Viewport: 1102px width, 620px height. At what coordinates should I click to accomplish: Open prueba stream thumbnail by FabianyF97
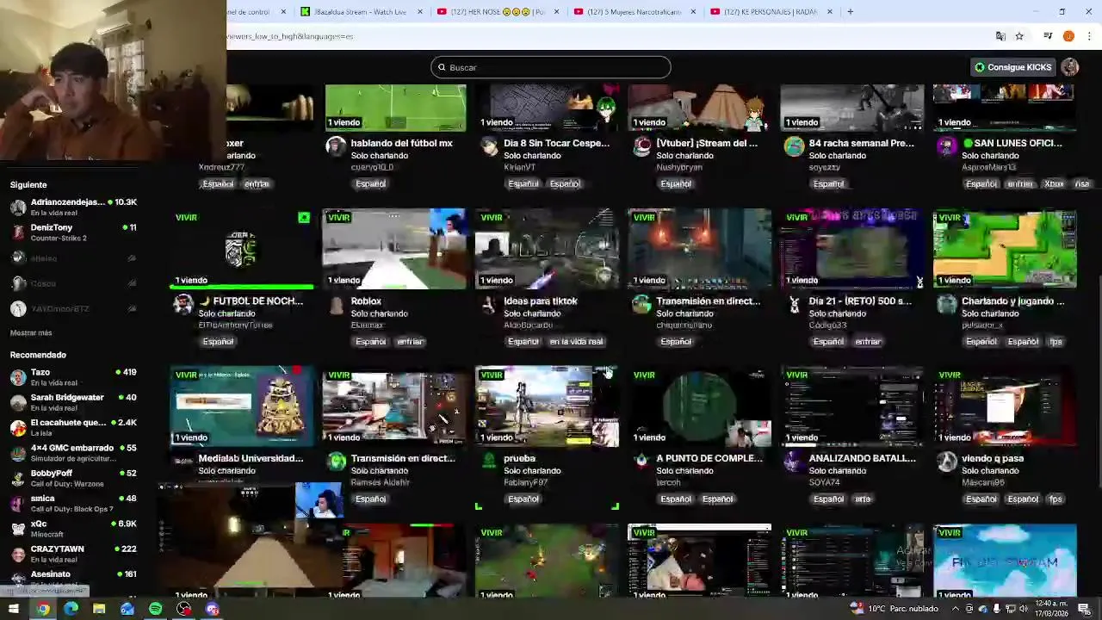[547, 406]
